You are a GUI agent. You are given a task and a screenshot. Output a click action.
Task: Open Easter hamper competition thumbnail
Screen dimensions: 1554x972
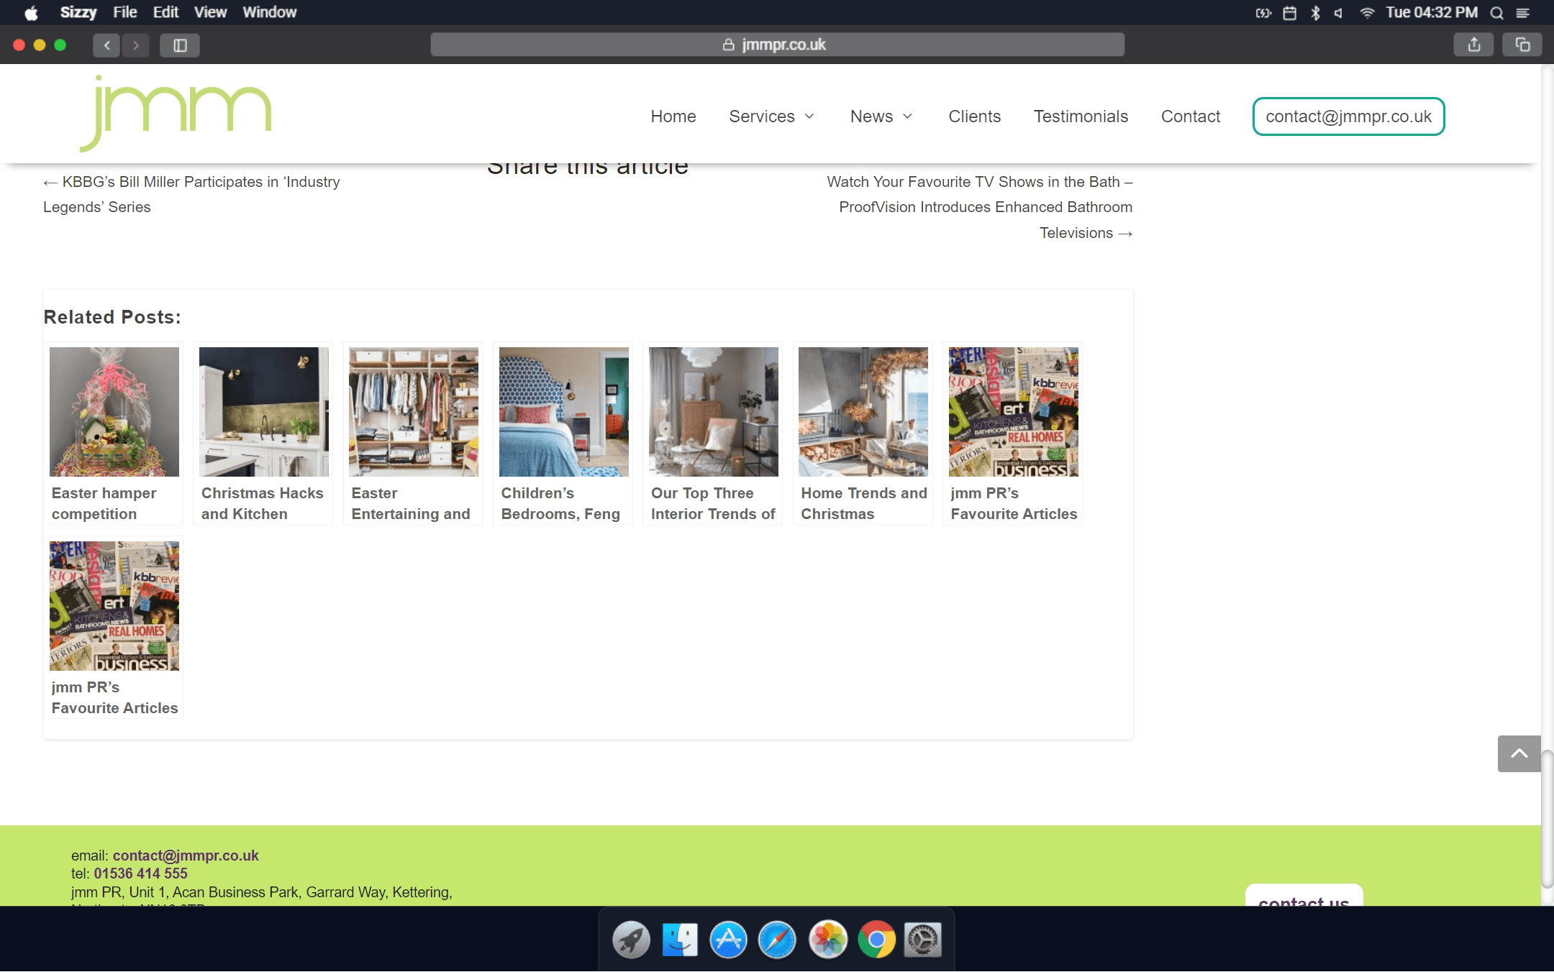pos(114,412)
